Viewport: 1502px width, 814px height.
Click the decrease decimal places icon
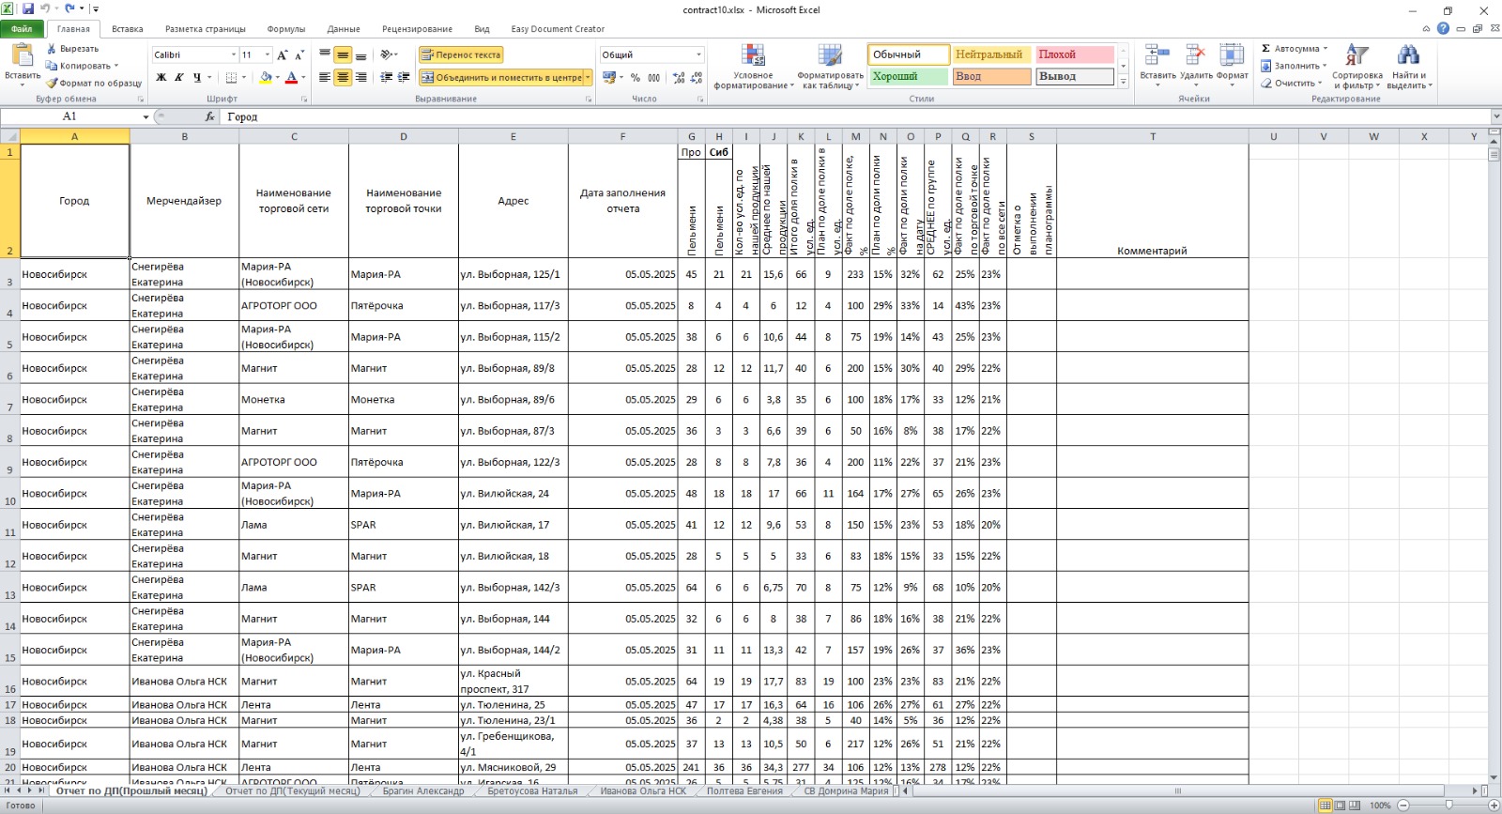point(697,78)
